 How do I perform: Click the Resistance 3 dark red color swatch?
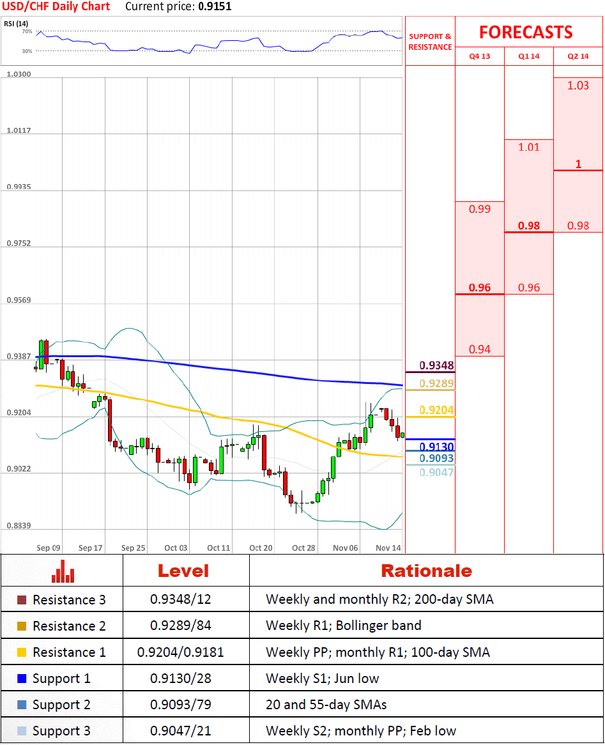(x=22, y=600)
